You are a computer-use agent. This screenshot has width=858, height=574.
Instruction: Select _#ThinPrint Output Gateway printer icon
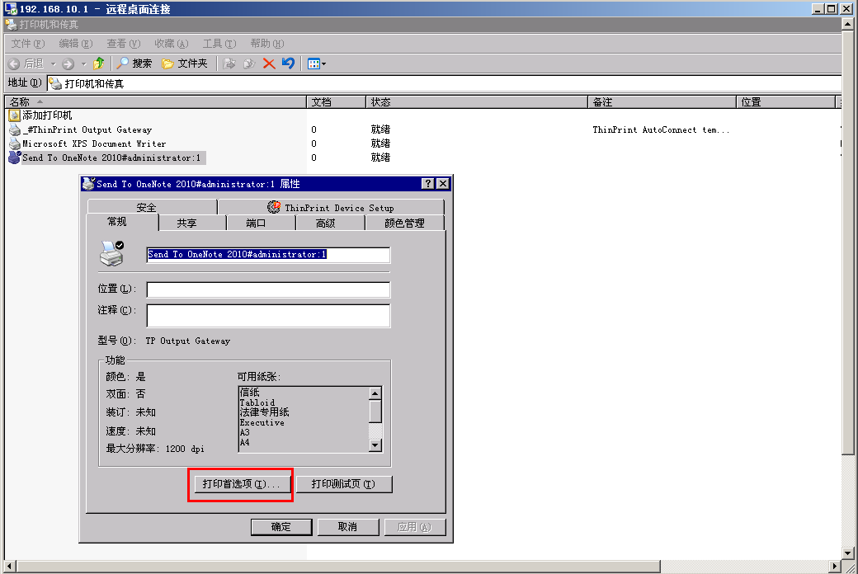click(x=15, y=129)
